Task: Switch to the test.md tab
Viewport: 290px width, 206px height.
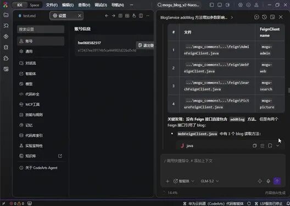Action: pos(27,16)
